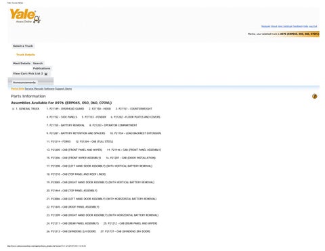Open Operator Compartment assembly

click(x=113, y=125)
